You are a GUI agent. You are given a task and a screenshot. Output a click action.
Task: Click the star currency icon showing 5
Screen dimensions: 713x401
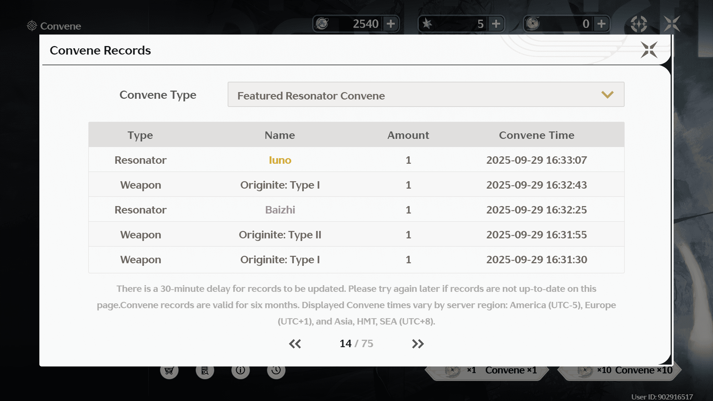pyautogui.click(x=427, y=24)
